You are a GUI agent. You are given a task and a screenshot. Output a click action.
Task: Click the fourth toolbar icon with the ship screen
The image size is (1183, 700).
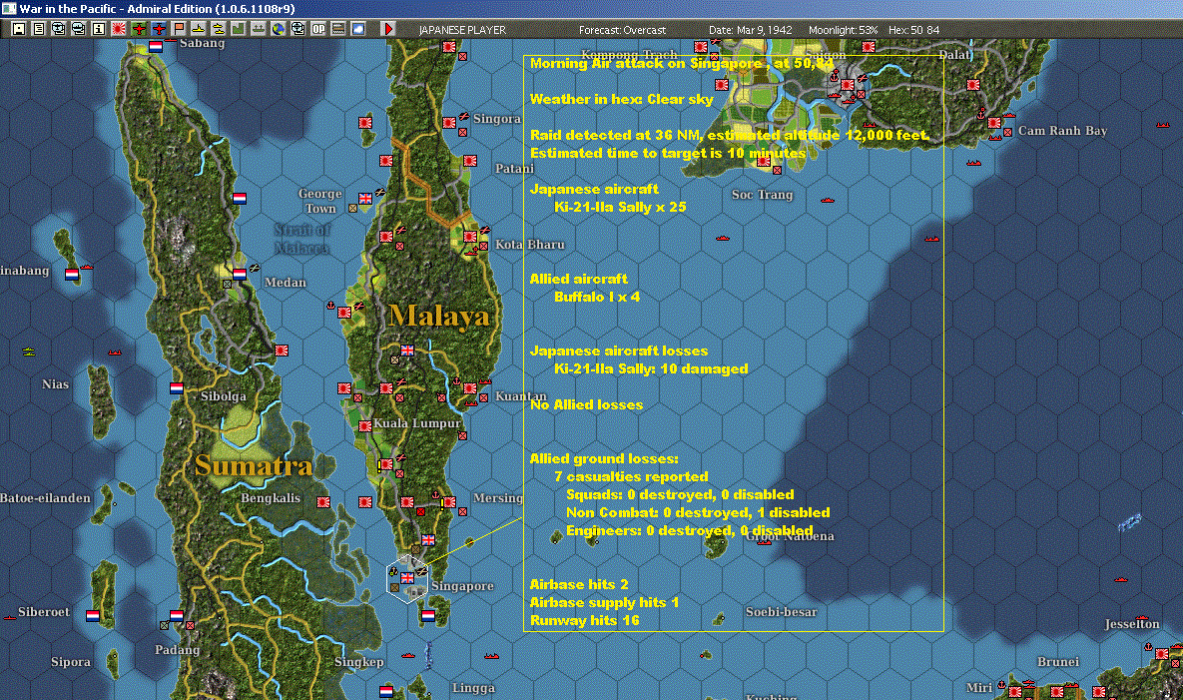[79, 29]
